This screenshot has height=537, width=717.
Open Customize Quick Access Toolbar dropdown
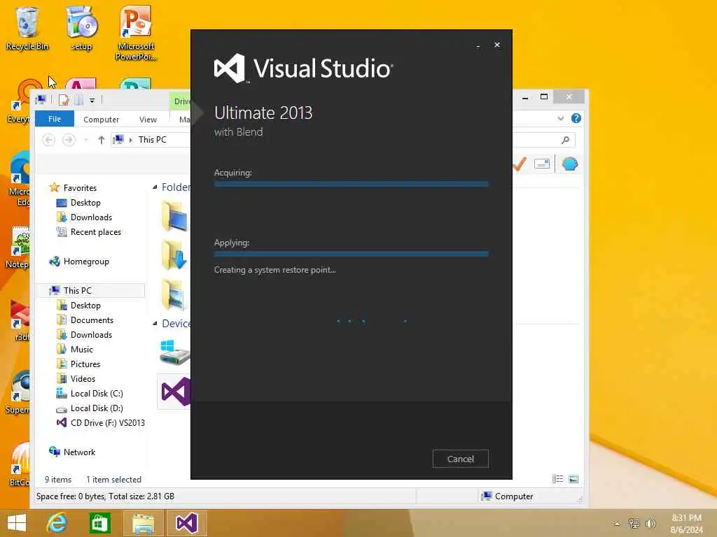point(92,100)
